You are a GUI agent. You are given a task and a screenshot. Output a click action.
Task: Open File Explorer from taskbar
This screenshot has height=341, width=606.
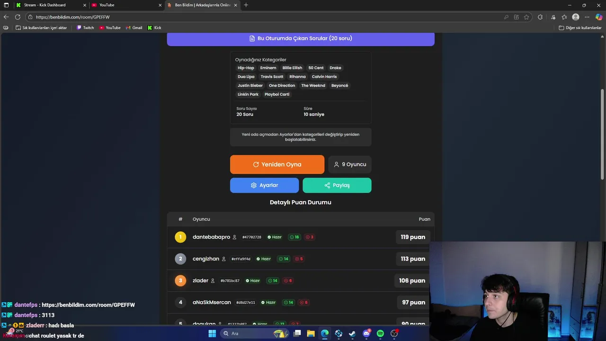click(311, 333)
